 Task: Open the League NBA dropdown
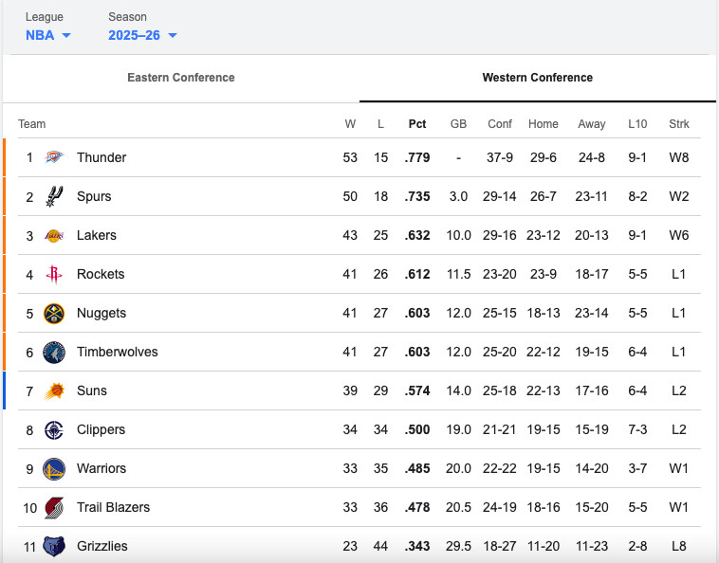48,36
